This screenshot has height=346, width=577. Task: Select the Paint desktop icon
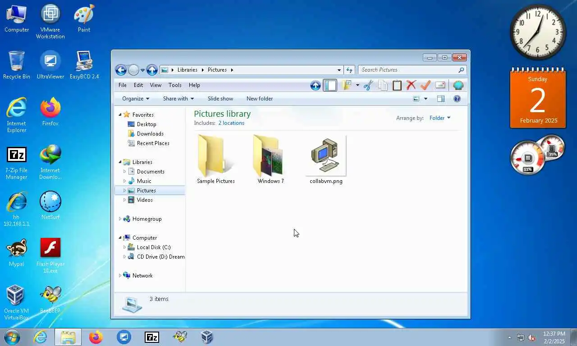tap(84, 18)
